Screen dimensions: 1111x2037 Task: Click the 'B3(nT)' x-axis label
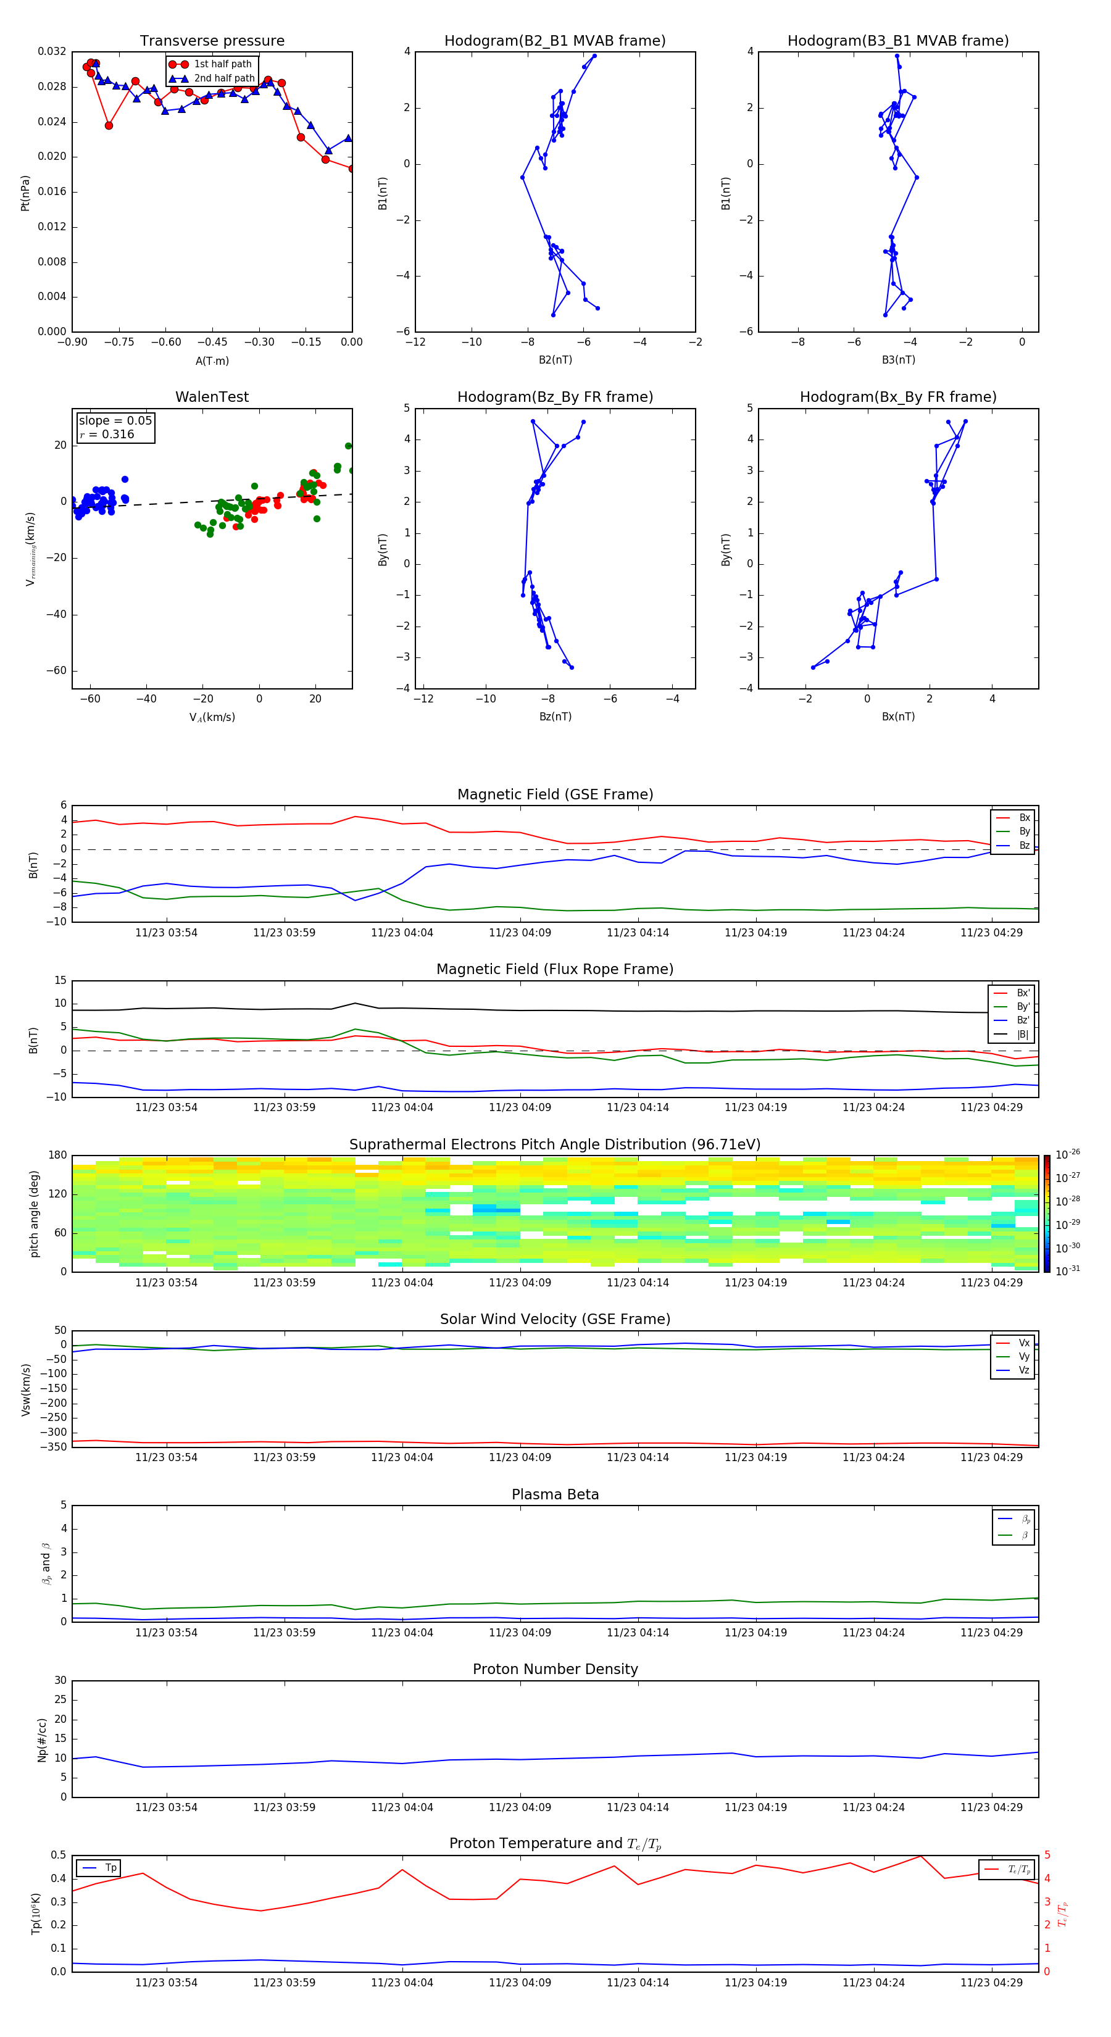click(898, 360)
